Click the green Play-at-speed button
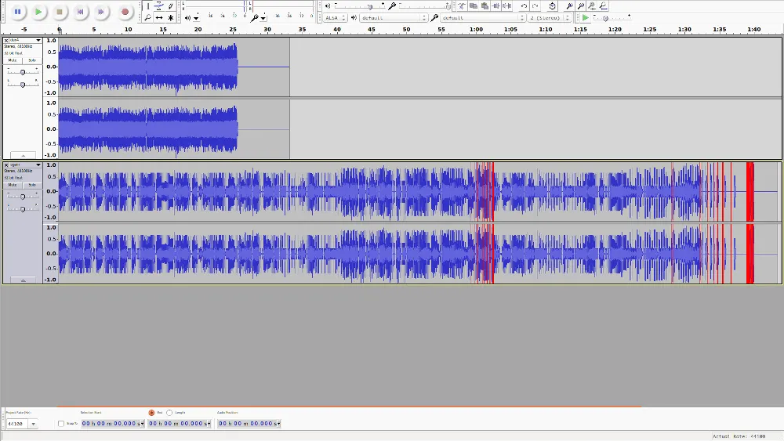This screenshot has width=784, height=441. click(x=585, y=18)
